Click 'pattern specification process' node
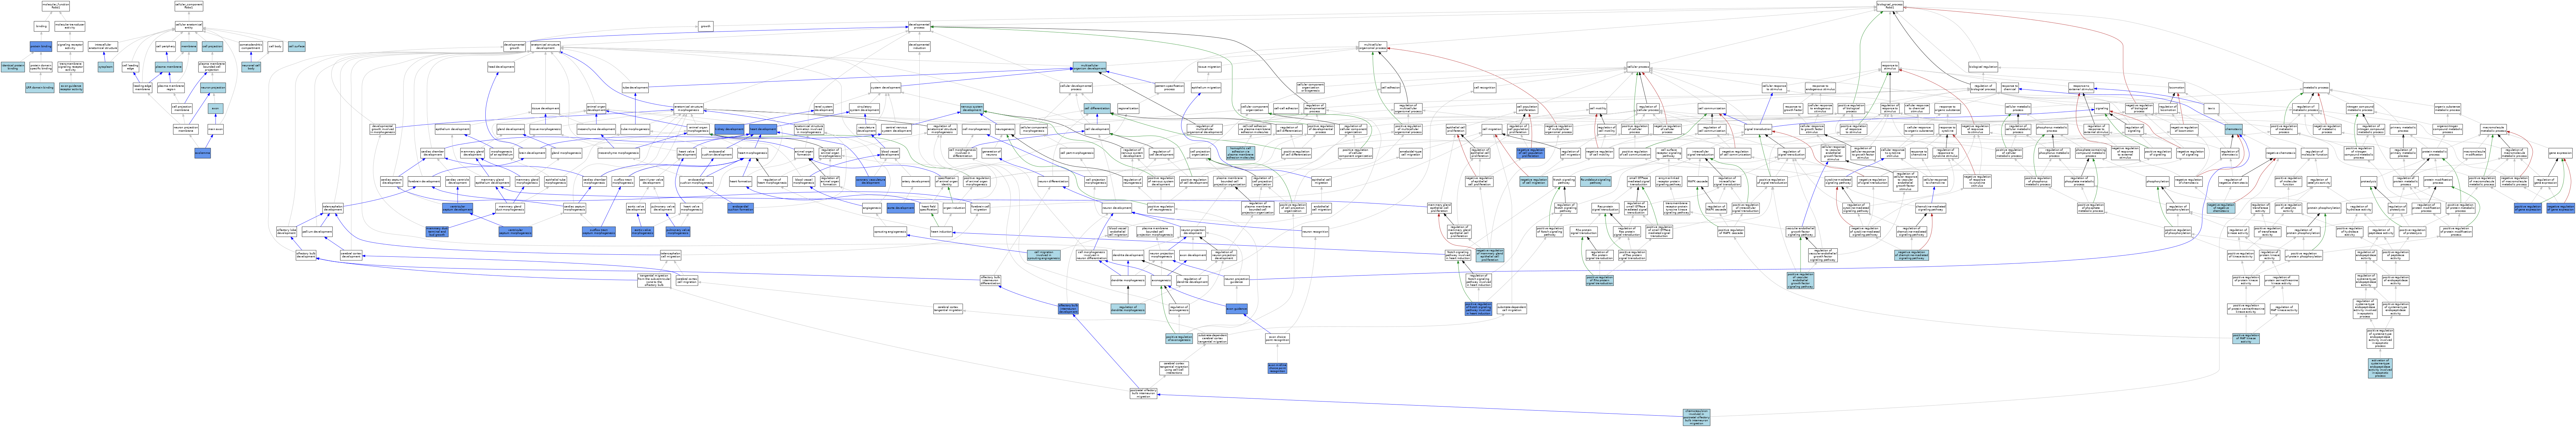 [1169, 88]
